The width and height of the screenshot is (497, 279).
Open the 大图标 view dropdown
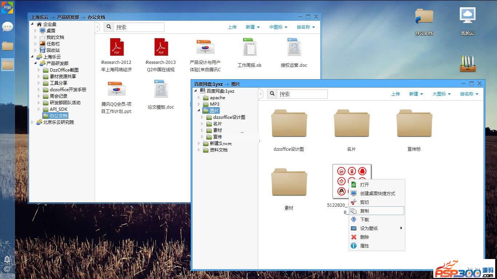coord(441,94)
